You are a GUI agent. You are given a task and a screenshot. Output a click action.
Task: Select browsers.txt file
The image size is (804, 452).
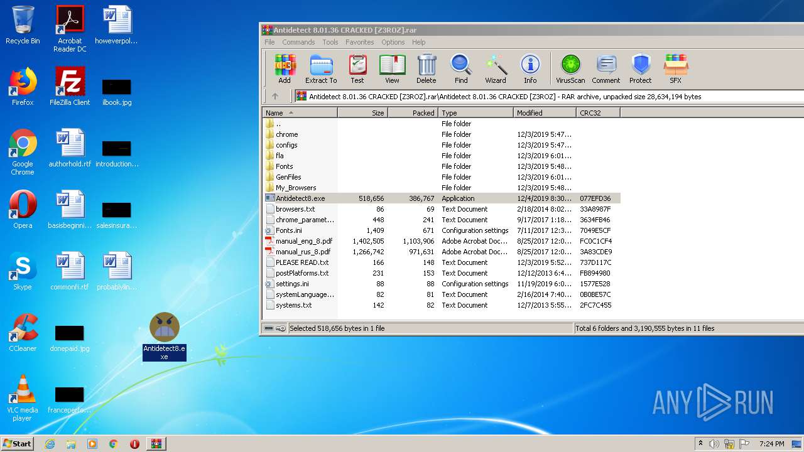click(441, 209)
